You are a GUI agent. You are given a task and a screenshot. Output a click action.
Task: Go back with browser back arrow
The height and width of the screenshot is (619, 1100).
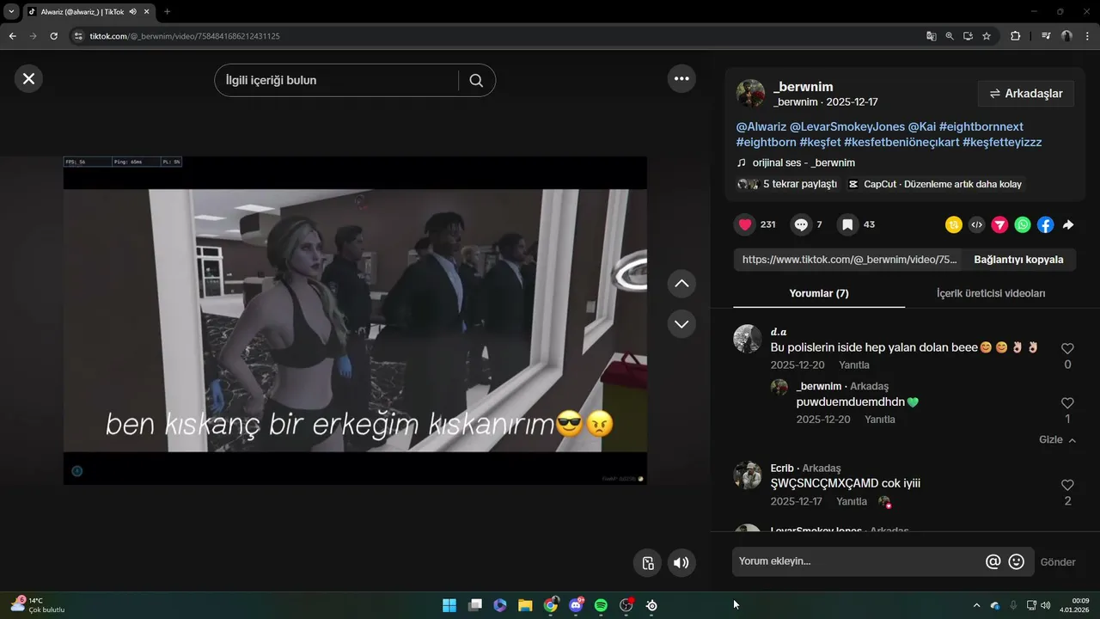click(12, 36)
